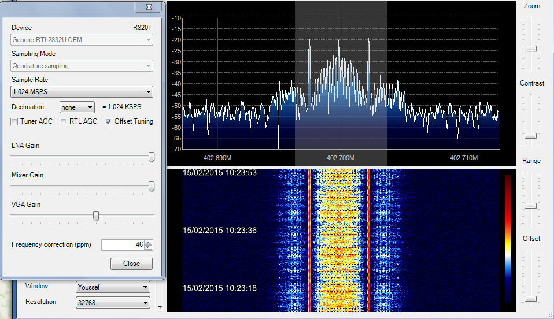This screenshot has width=554, height=319.
Task: Close the RTL-SDR dialog with the X button
Action: [149, 7]
